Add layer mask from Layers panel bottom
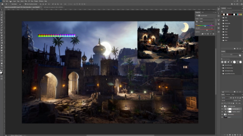The width and height of the screenshot is (243, 136). [230, 135]
